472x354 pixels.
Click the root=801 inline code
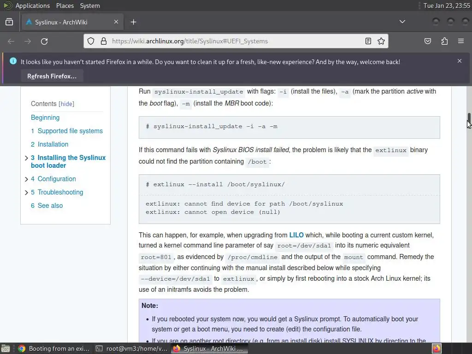156,257
